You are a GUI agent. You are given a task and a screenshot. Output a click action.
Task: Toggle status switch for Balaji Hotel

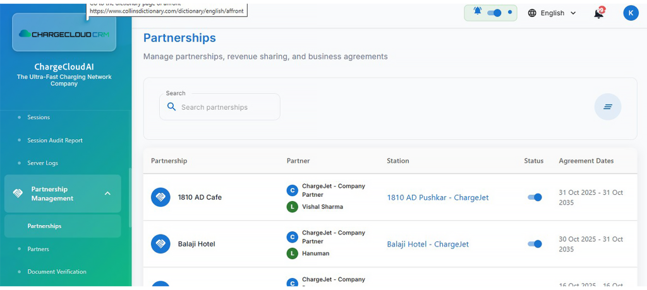[535, 244]
